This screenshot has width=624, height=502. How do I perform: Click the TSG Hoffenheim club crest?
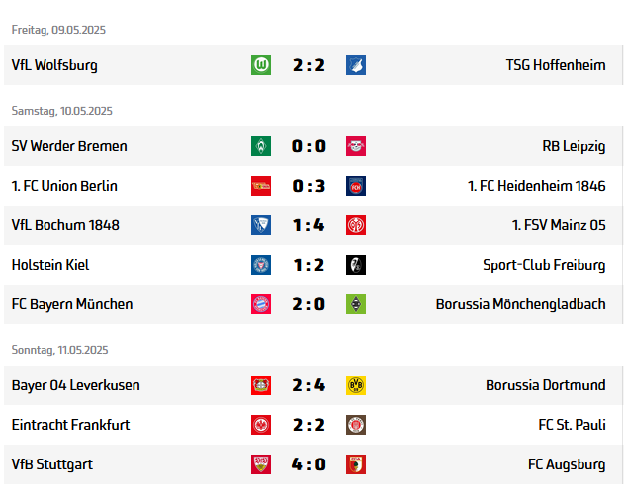point(356,65)
